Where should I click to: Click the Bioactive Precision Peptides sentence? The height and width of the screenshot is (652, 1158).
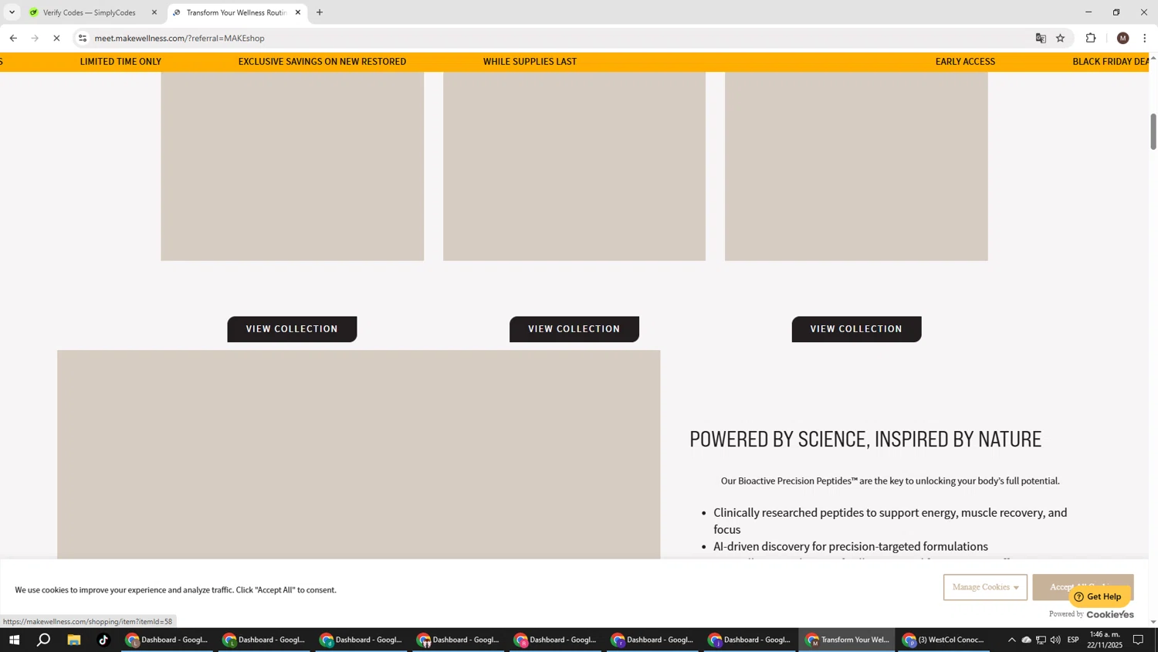point(890,481)
